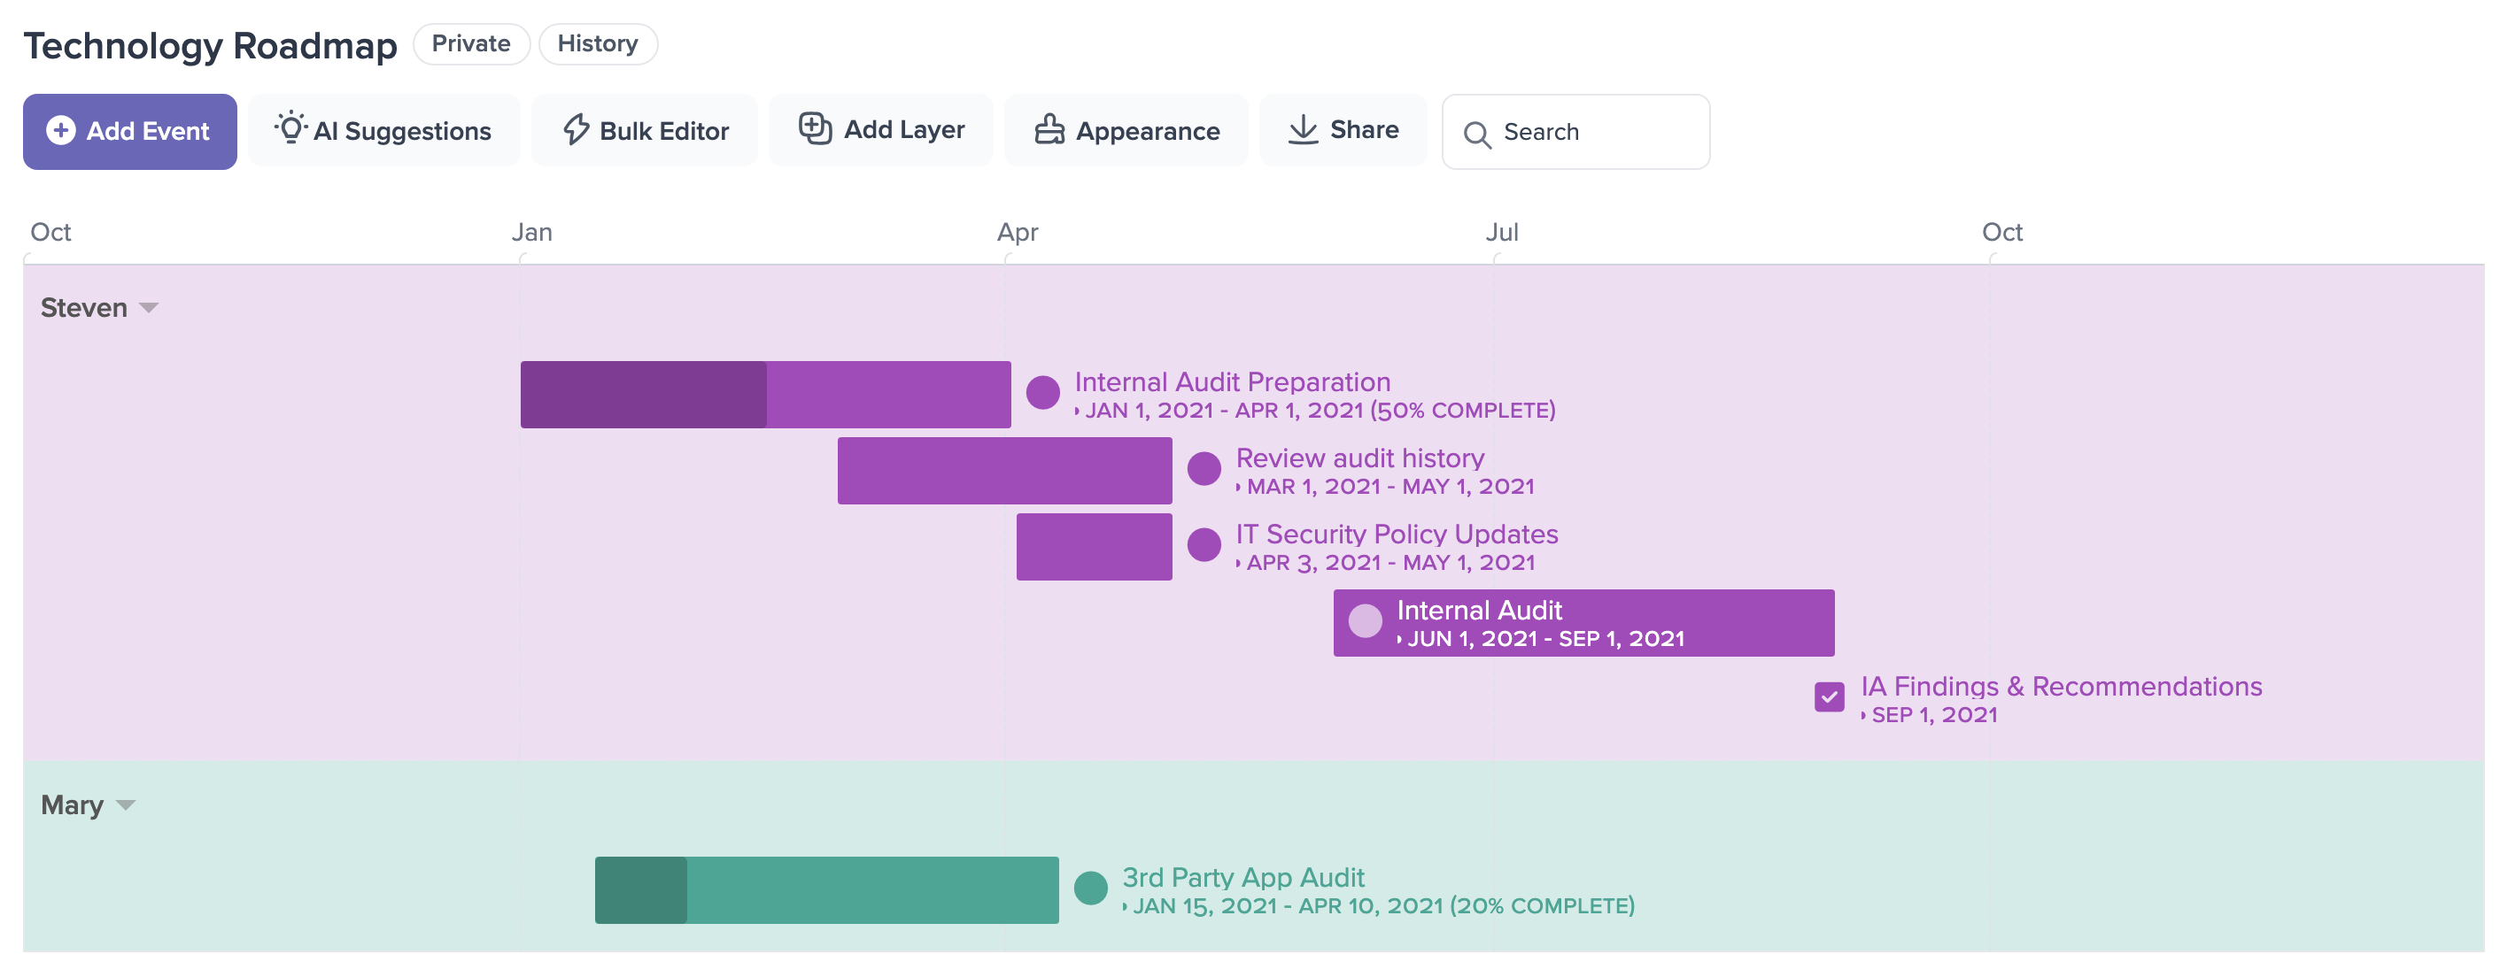Open the IA Findings & Recommendations title
The height and width of the screenshot is (954, 2508).
(2061, 687)
